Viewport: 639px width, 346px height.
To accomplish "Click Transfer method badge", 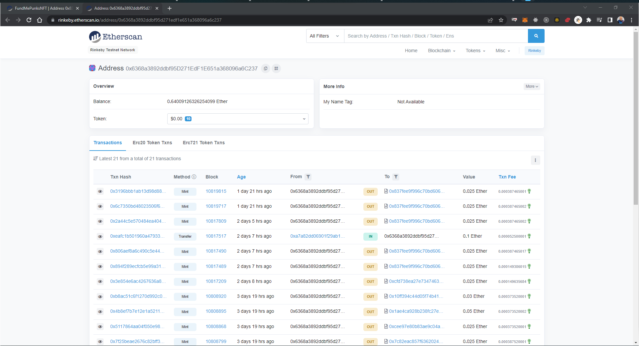I will [185, 237].
